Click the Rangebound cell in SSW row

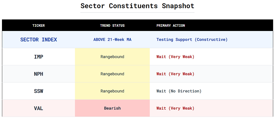click(x=112, y=91)
